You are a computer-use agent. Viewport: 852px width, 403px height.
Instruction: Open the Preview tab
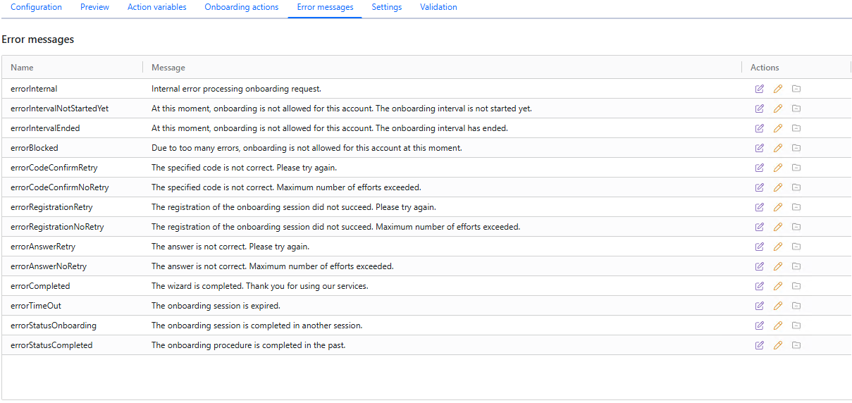coord(94,7)
